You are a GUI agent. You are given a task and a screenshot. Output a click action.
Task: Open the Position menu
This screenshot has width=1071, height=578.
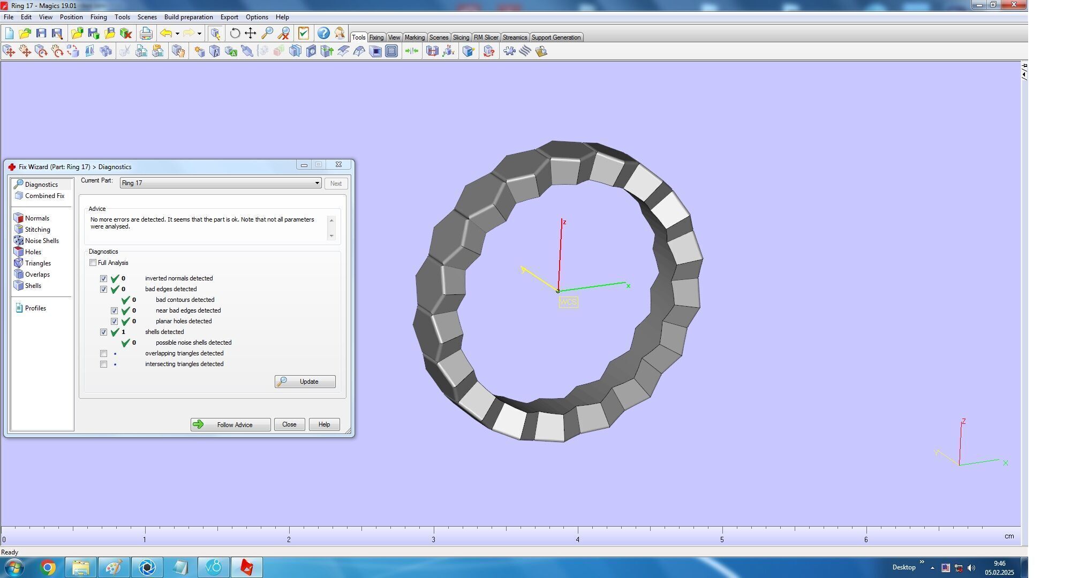71,17
